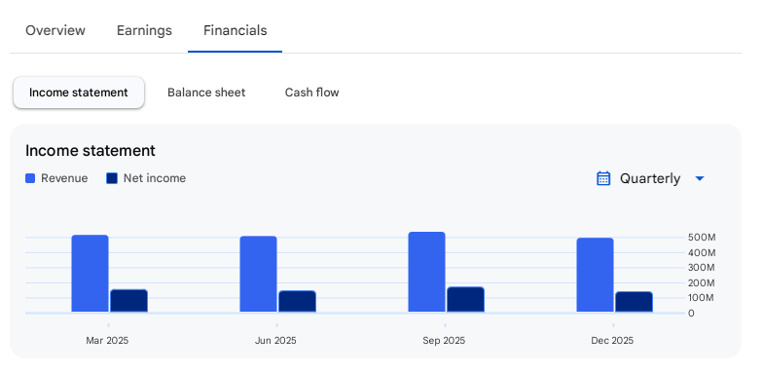The width and height of the screenshot is (763, 374).
Task: Click the 200M axis value
Action: point(701,282)
